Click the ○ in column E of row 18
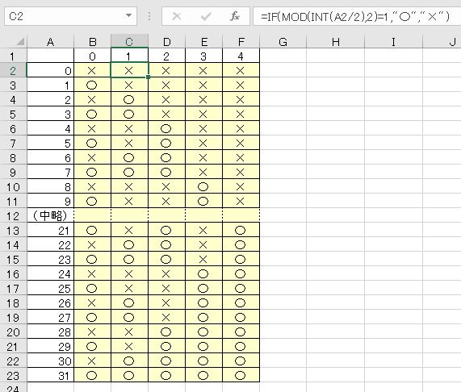This screenshot has width=461, height=392. (203, 303)
